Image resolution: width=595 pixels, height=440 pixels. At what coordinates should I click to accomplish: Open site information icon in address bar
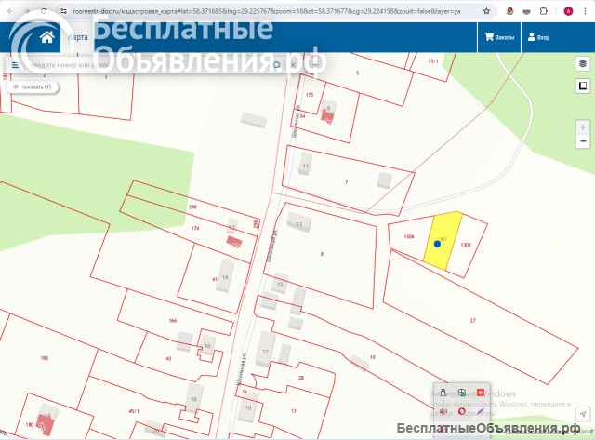click(64, 11)
